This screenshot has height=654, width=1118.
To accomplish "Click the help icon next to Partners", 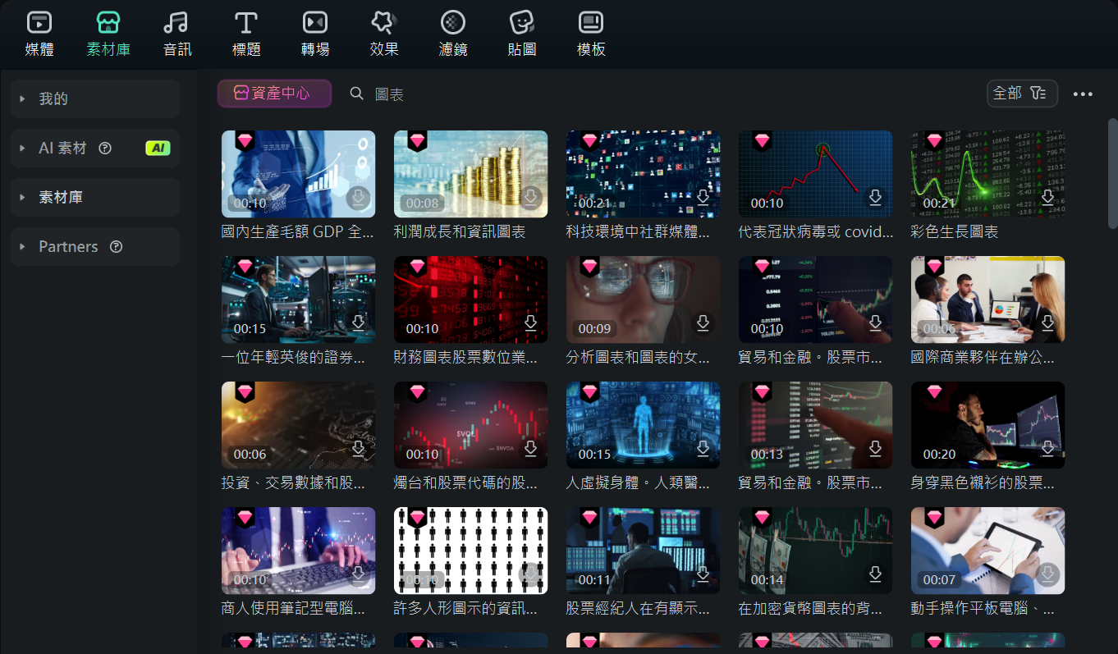I will 117,247.
